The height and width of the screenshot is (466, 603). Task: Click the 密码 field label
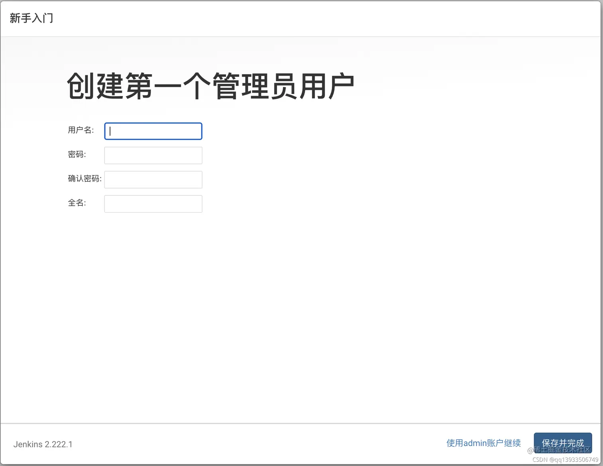click(77, 155)
